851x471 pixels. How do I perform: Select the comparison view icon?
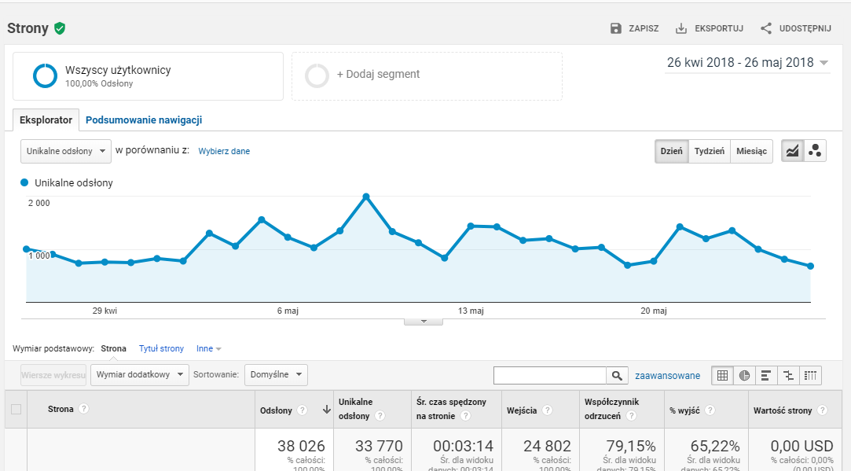(789, 375)
